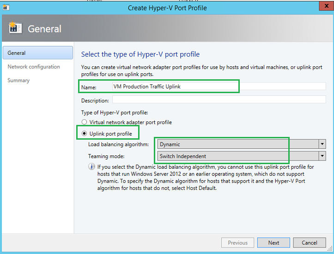Close the Create Hyper-V Port Profile dialog
Screen dimensions: 334x254
tap(326, 6)
